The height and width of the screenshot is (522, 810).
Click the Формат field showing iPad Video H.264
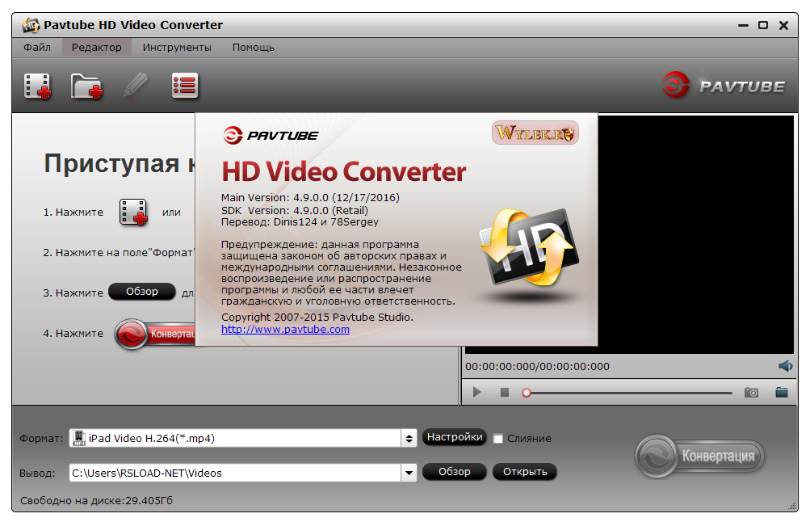click(236, 438)
